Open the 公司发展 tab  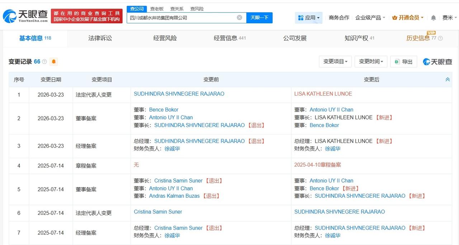pos(295,38)
